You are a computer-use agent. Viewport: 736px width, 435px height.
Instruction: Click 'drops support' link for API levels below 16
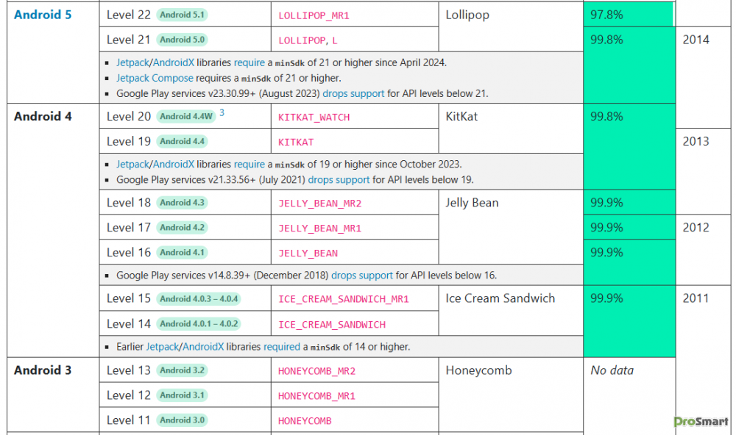[362, 276]
